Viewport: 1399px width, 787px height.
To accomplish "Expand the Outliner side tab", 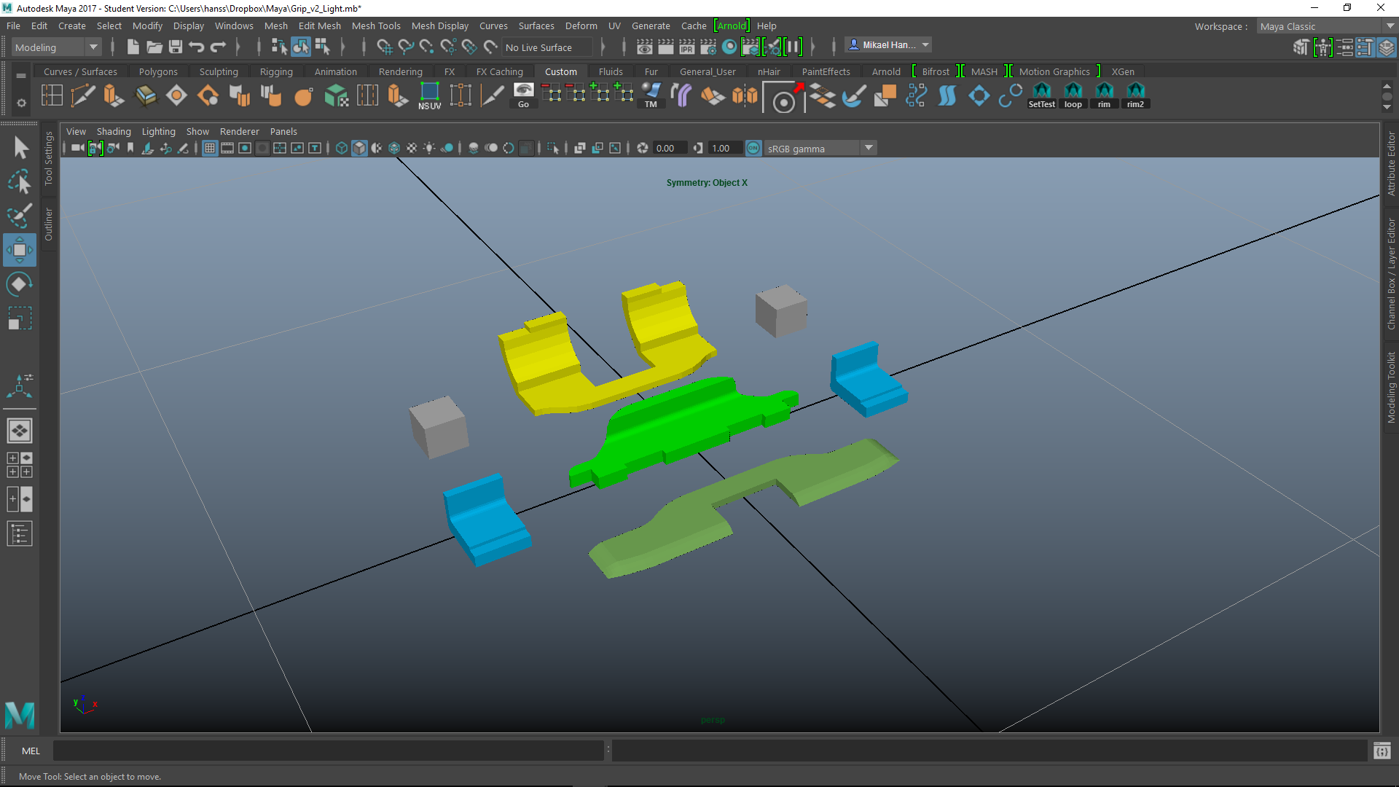I will (49, 224).
